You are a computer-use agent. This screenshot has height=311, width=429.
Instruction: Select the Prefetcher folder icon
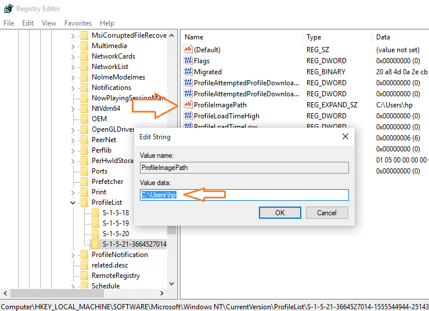85,182
